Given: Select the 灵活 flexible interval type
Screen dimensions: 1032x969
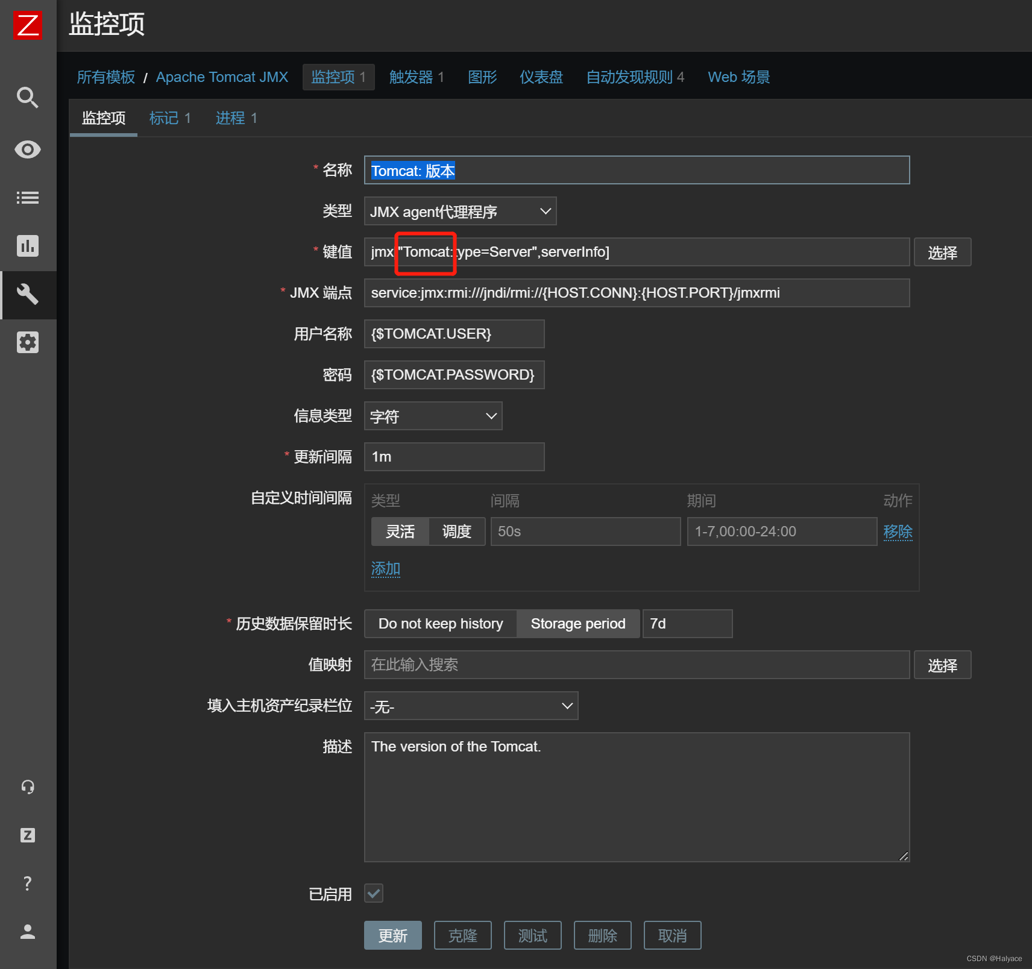Looking at the screenshot, I should pos(400,532).
